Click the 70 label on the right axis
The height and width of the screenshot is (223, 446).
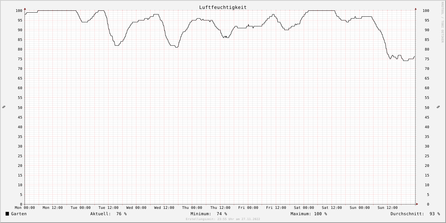427,68
